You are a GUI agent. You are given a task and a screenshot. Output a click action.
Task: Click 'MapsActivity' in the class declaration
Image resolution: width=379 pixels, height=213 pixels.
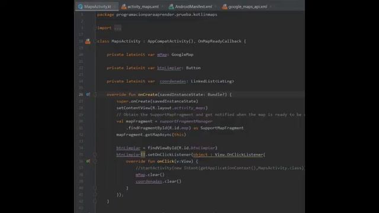pos(126,41)
